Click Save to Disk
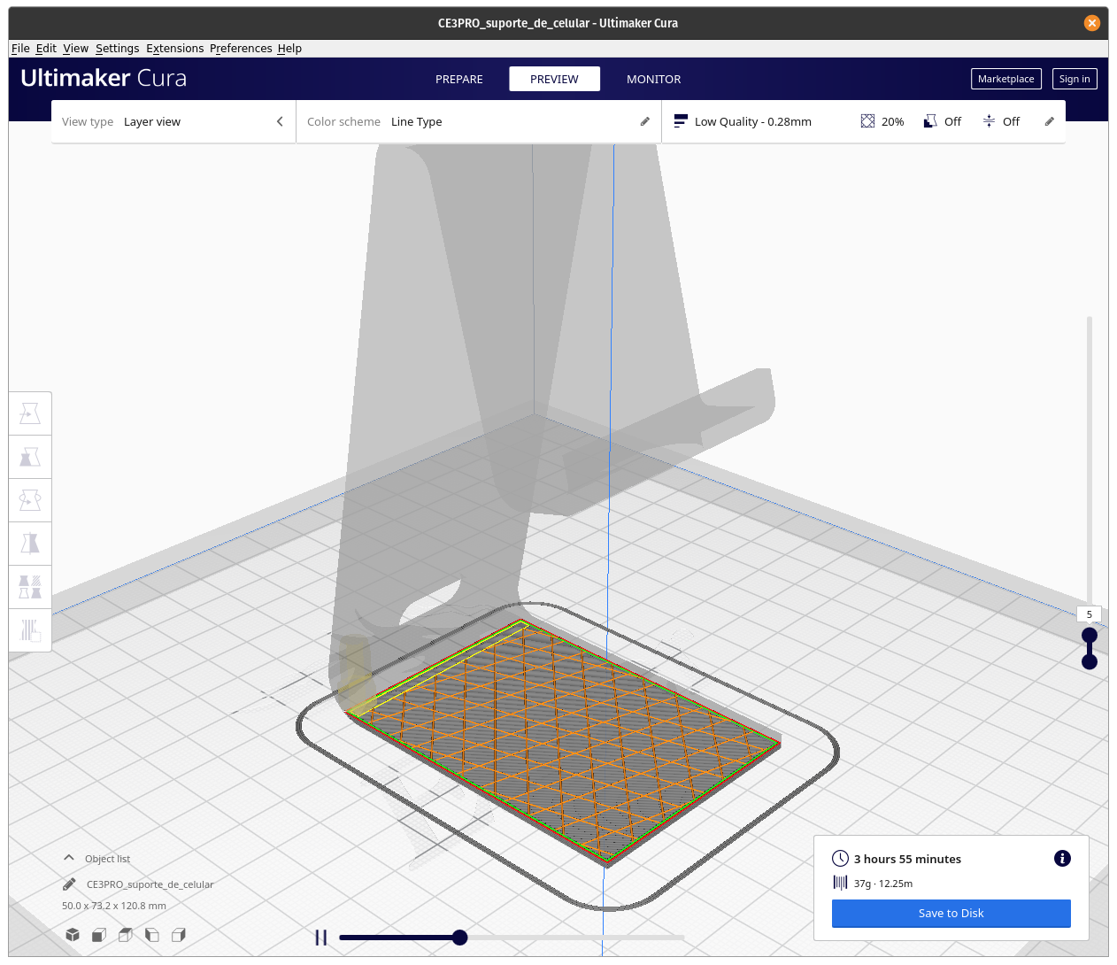Image resolution: width=1117 pixels, height=965 pixels. (951, 913)
